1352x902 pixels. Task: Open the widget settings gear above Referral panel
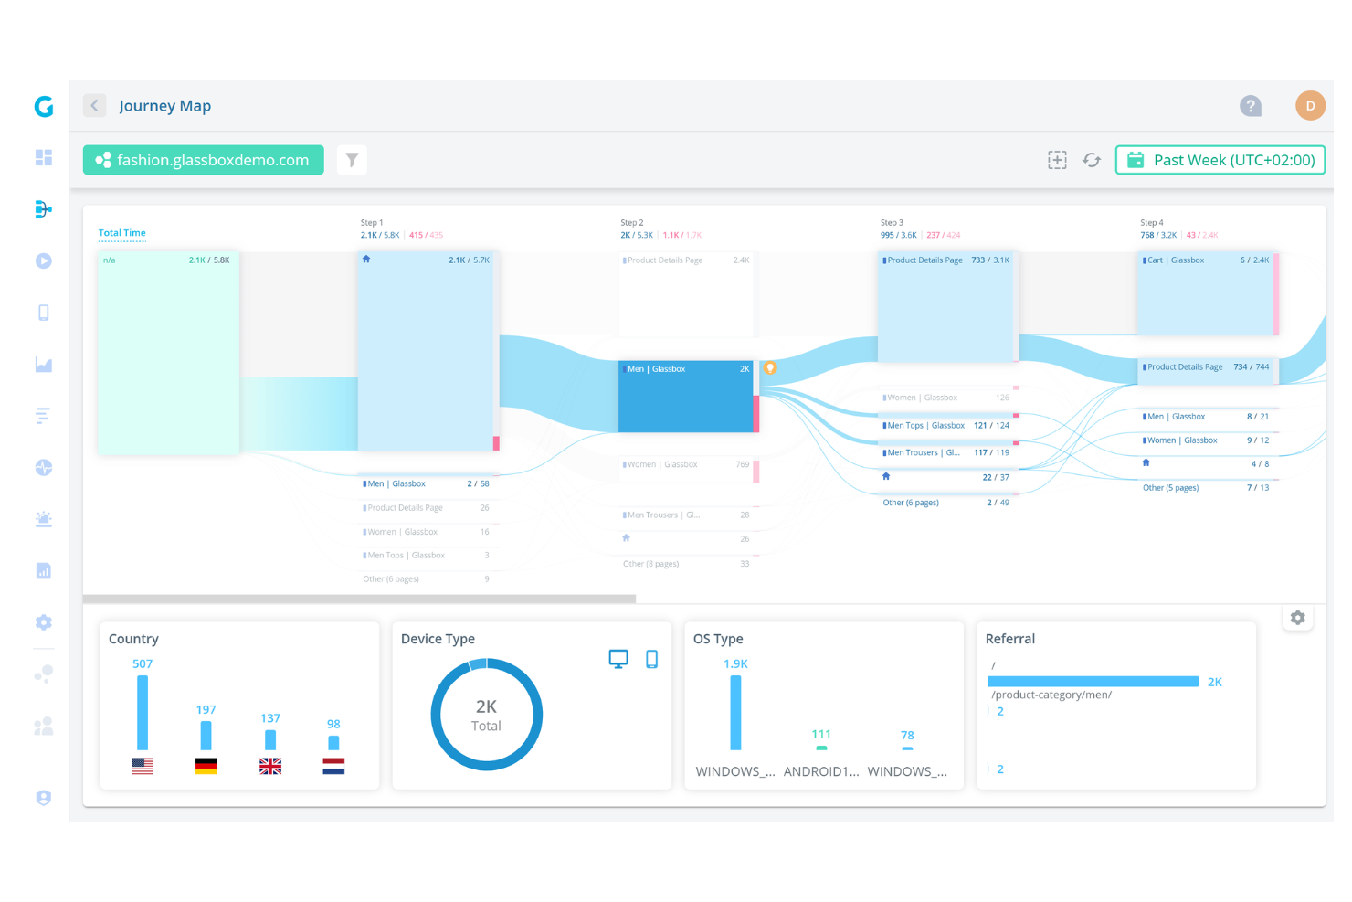[1298, 618]
